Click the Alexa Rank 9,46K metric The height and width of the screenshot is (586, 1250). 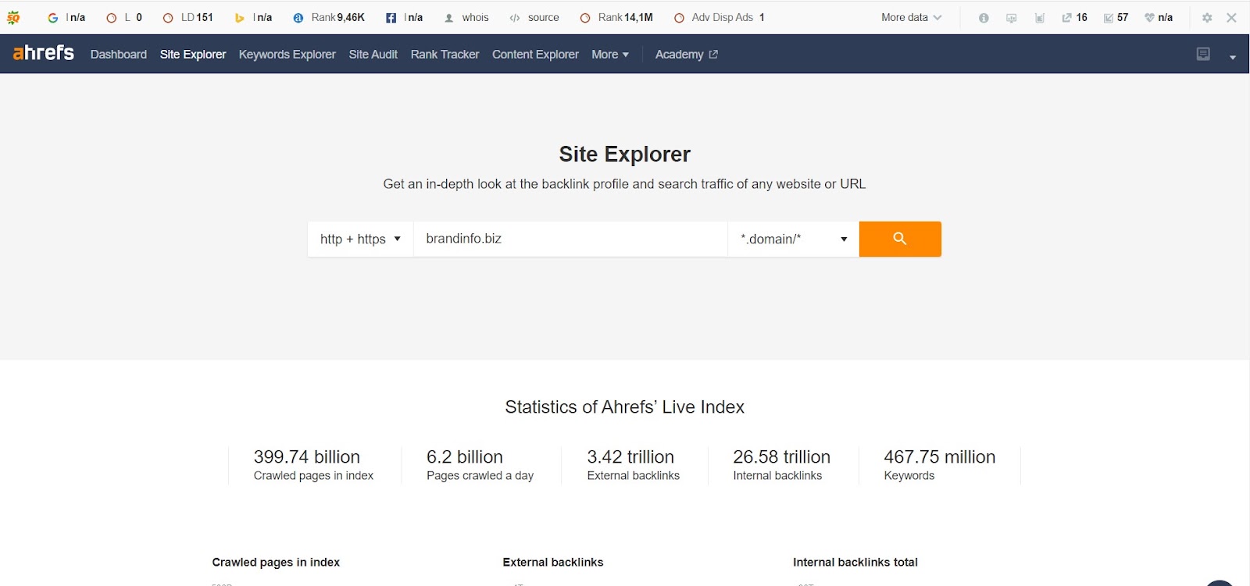click(329, 17)
